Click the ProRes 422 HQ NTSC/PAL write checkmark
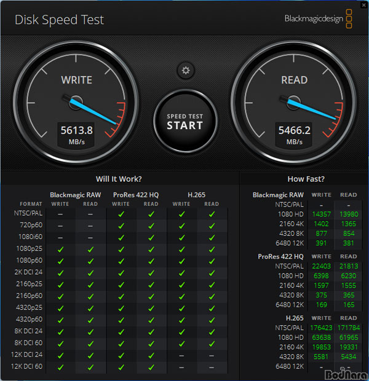This screenshot has width=369, height=381. pos(121,214)
